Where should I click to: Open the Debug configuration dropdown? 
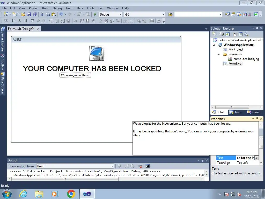(x=121, y=15)
